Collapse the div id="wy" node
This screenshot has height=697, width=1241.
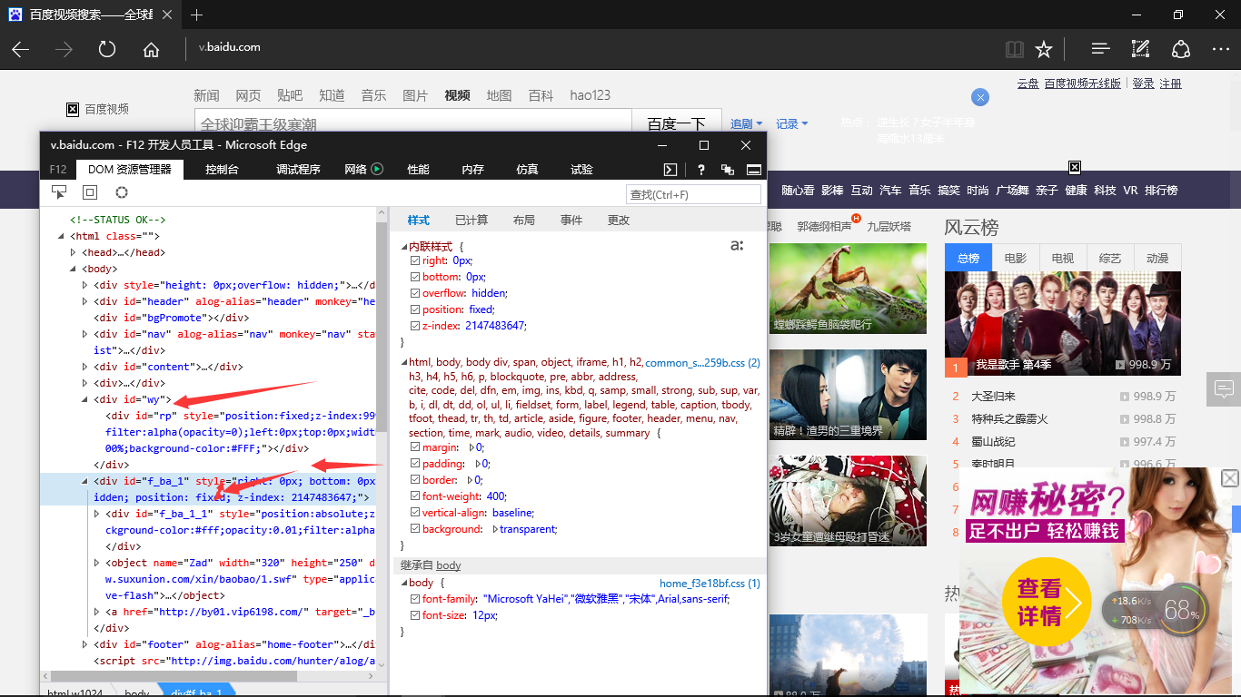point(85,399)
